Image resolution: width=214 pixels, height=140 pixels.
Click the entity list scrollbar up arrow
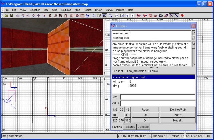point(194,32)
